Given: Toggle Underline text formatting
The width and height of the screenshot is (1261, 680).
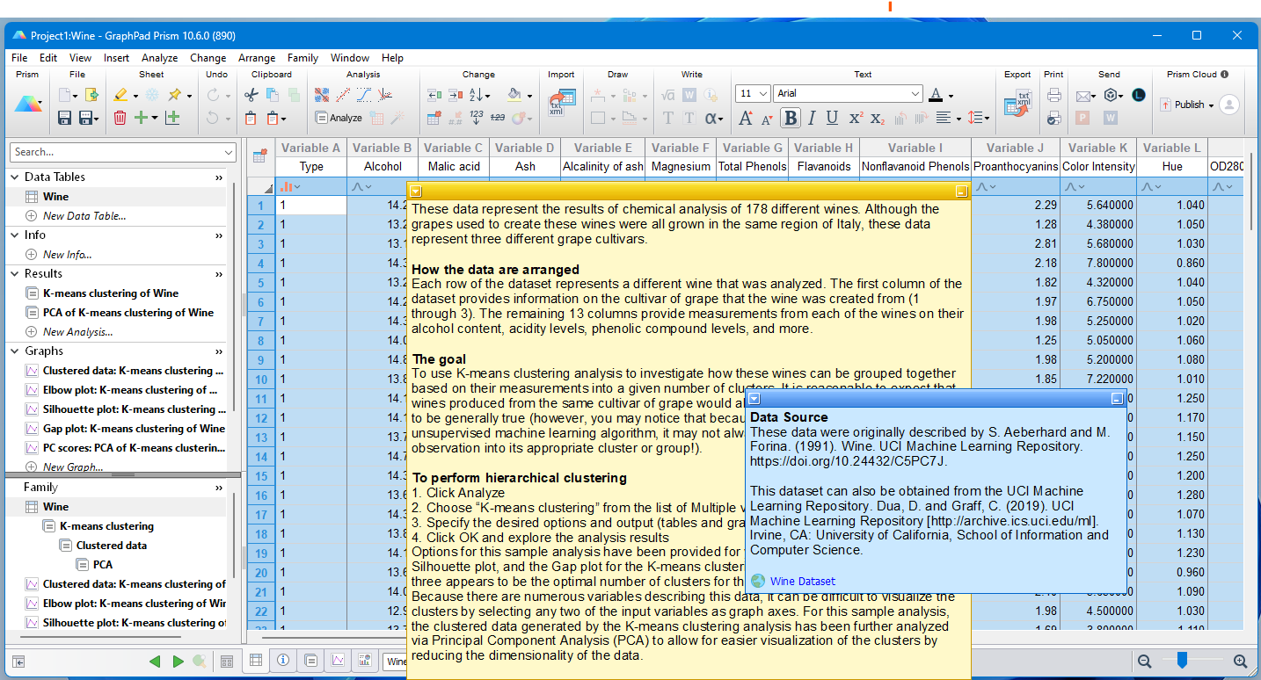Looking at the screenshot, I should pos(832,118).
